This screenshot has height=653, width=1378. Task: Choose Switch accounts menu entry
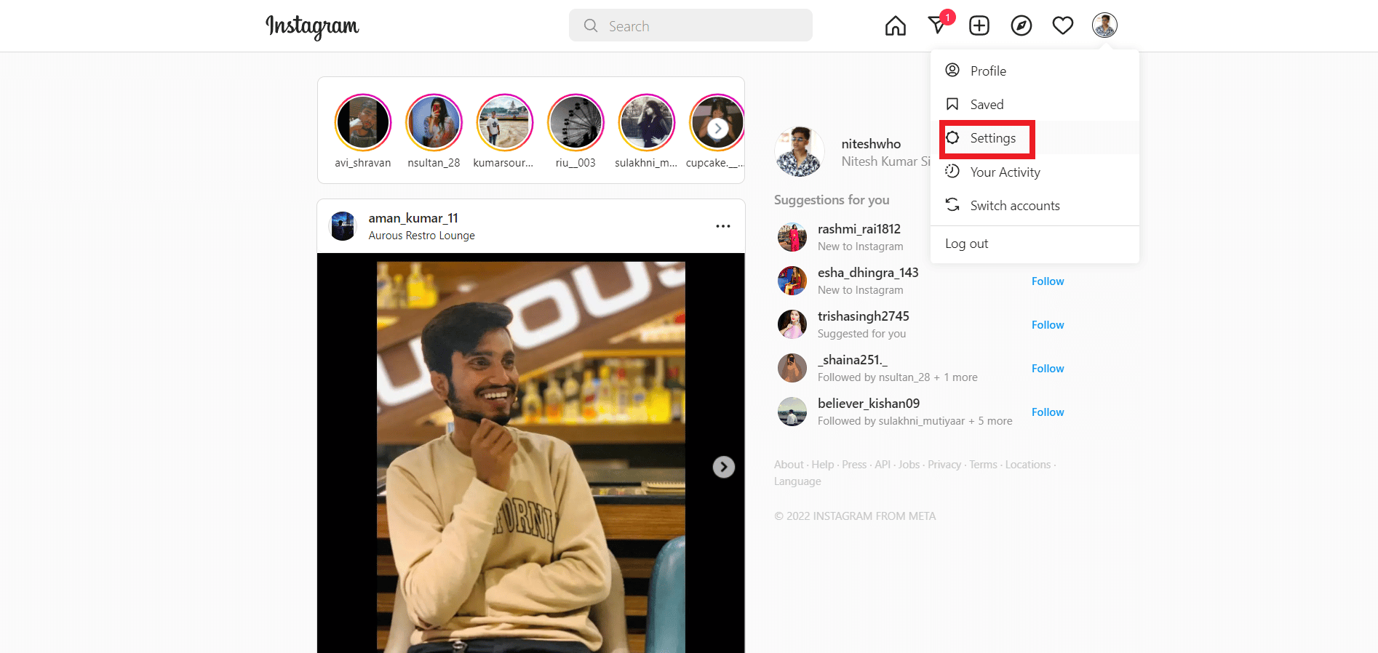tap(1035, 205)
